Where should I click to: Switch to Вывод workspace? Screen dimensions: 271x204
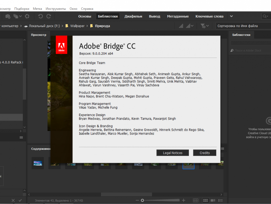(155, 16)
